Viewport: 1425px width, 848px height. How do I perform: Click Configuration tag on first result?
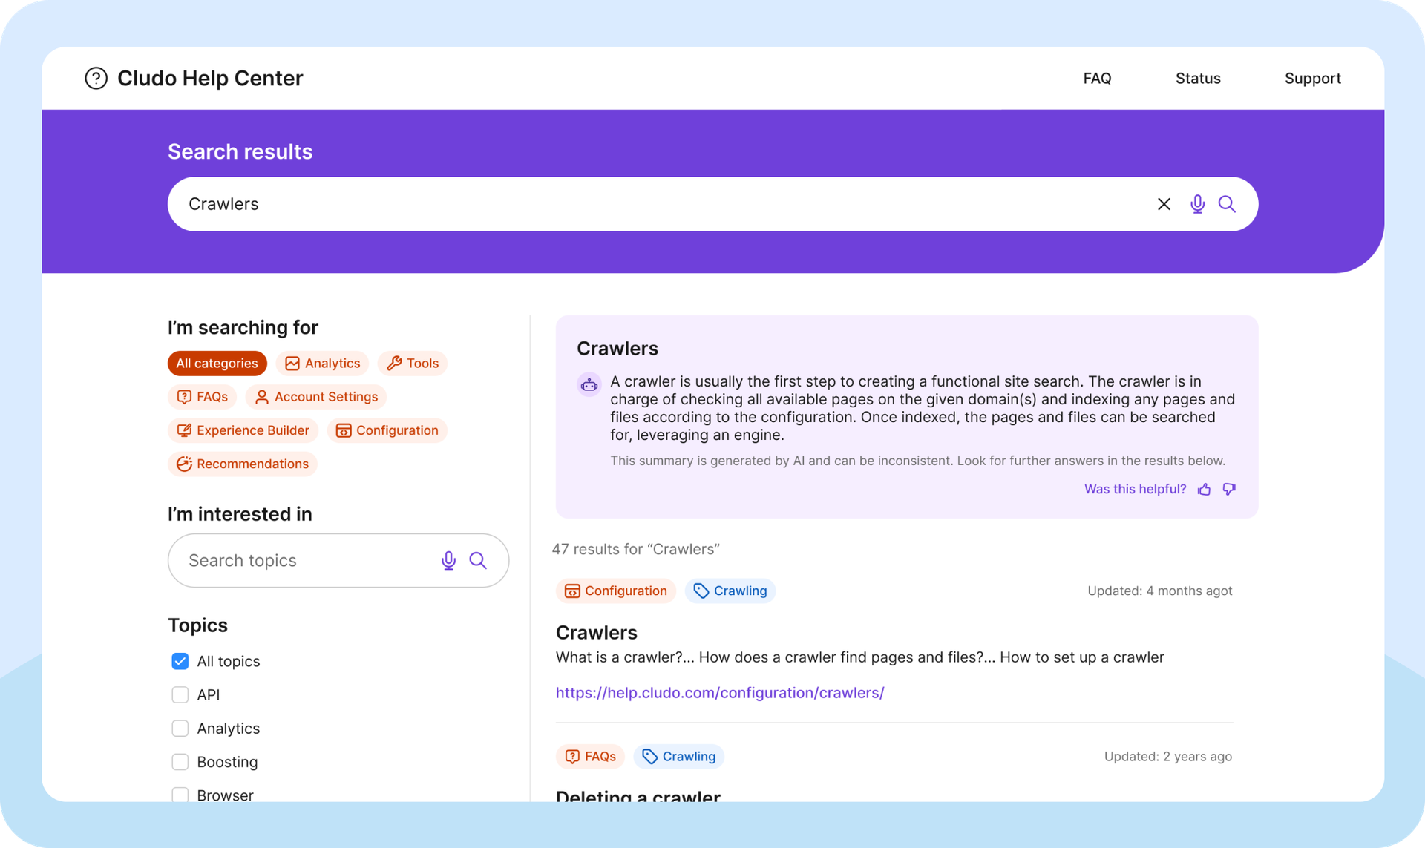pos(615,591)
